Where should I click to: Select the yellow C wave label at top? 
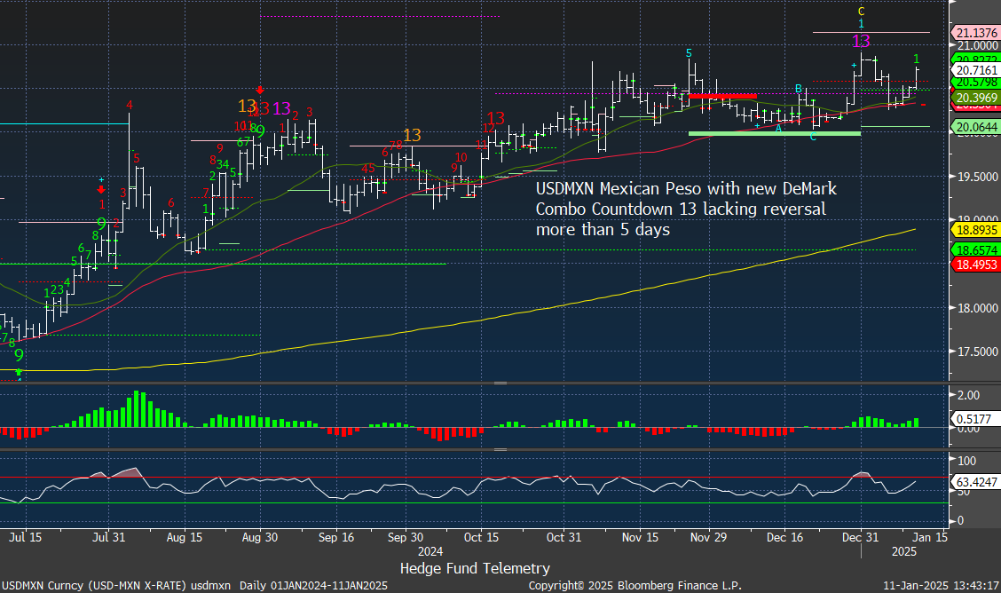pos(861,12)
